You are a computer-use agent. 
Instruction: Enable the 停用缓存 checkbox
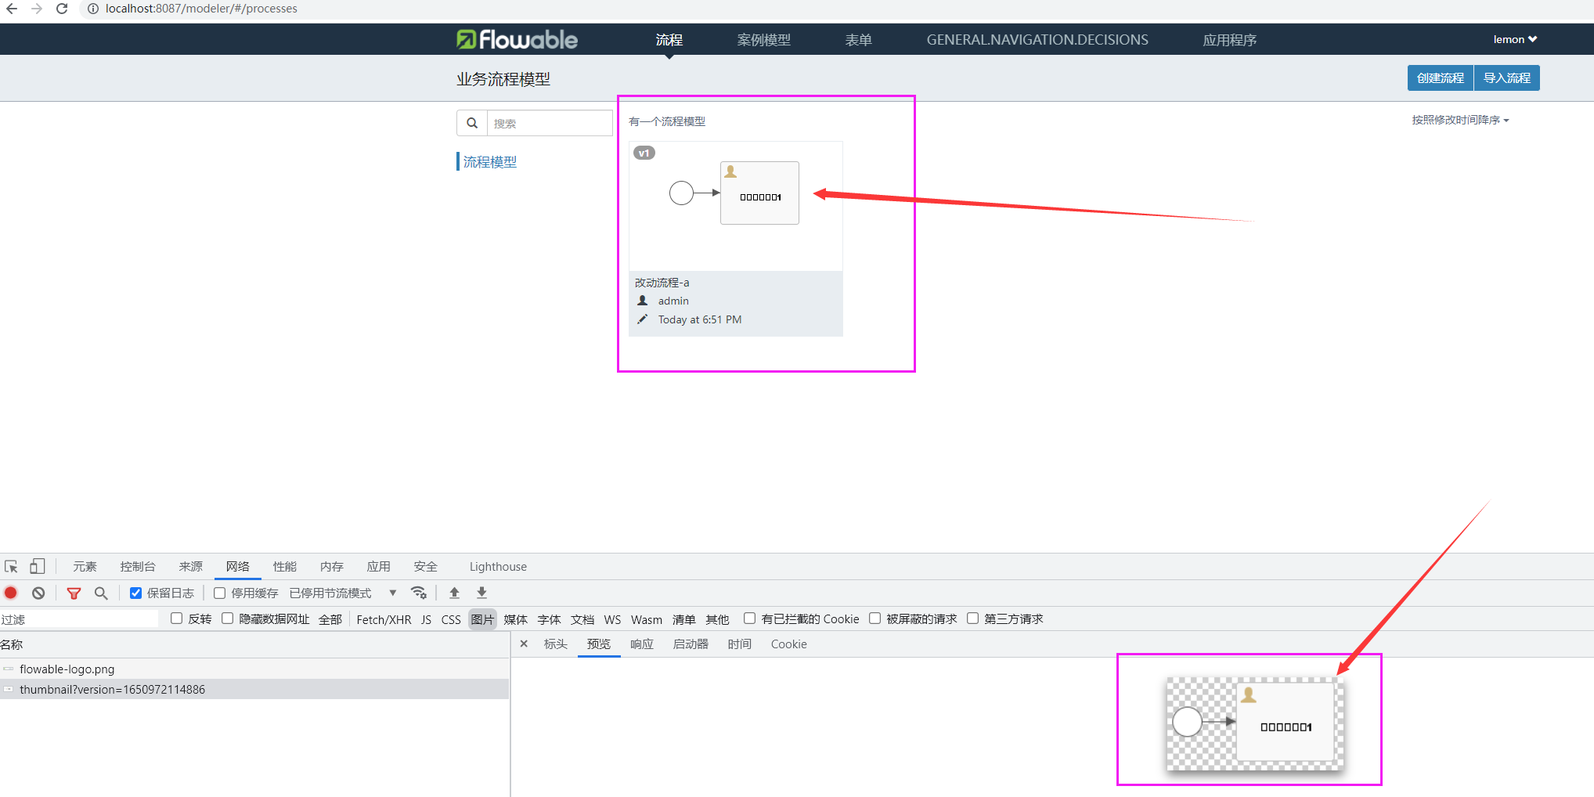219,593
